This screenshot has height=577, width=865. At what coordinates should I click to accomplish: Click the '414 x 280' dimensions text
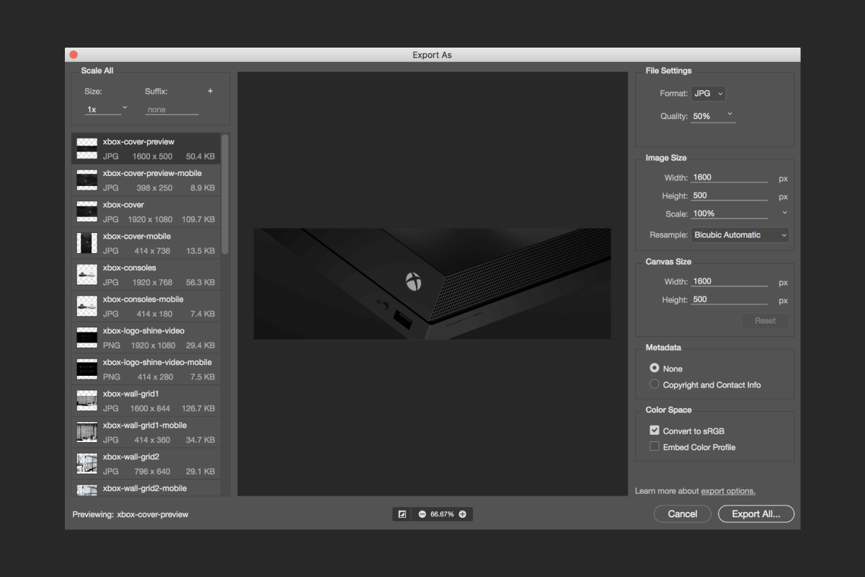tap(156, 376)
